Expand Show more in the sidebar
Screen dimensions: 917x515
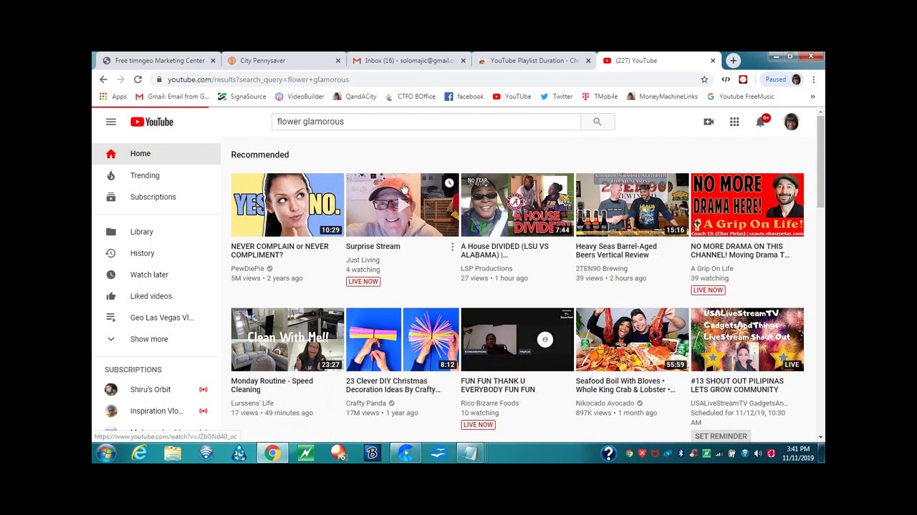click(x=149, y=339)
